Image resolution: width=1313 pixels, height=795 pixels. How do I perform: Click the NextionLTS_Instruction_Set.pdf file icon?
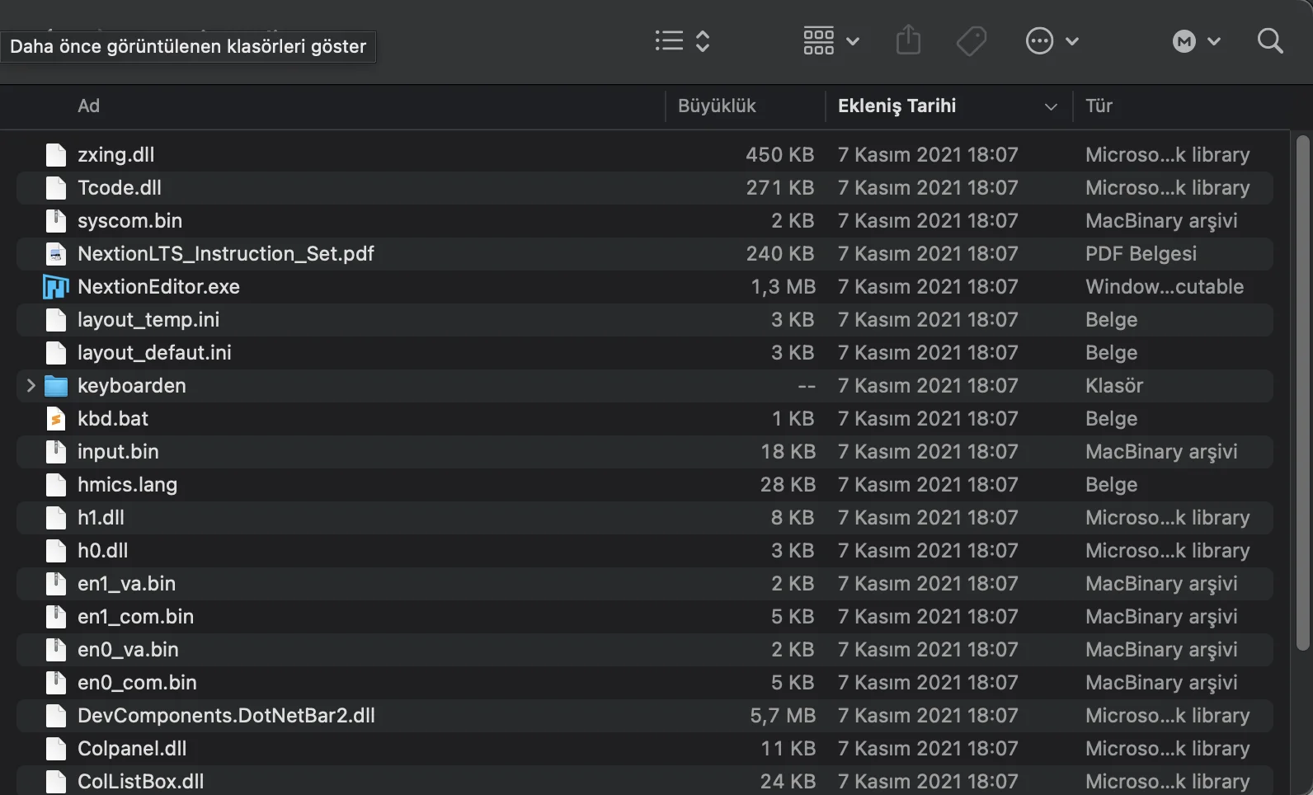point(55,253)
